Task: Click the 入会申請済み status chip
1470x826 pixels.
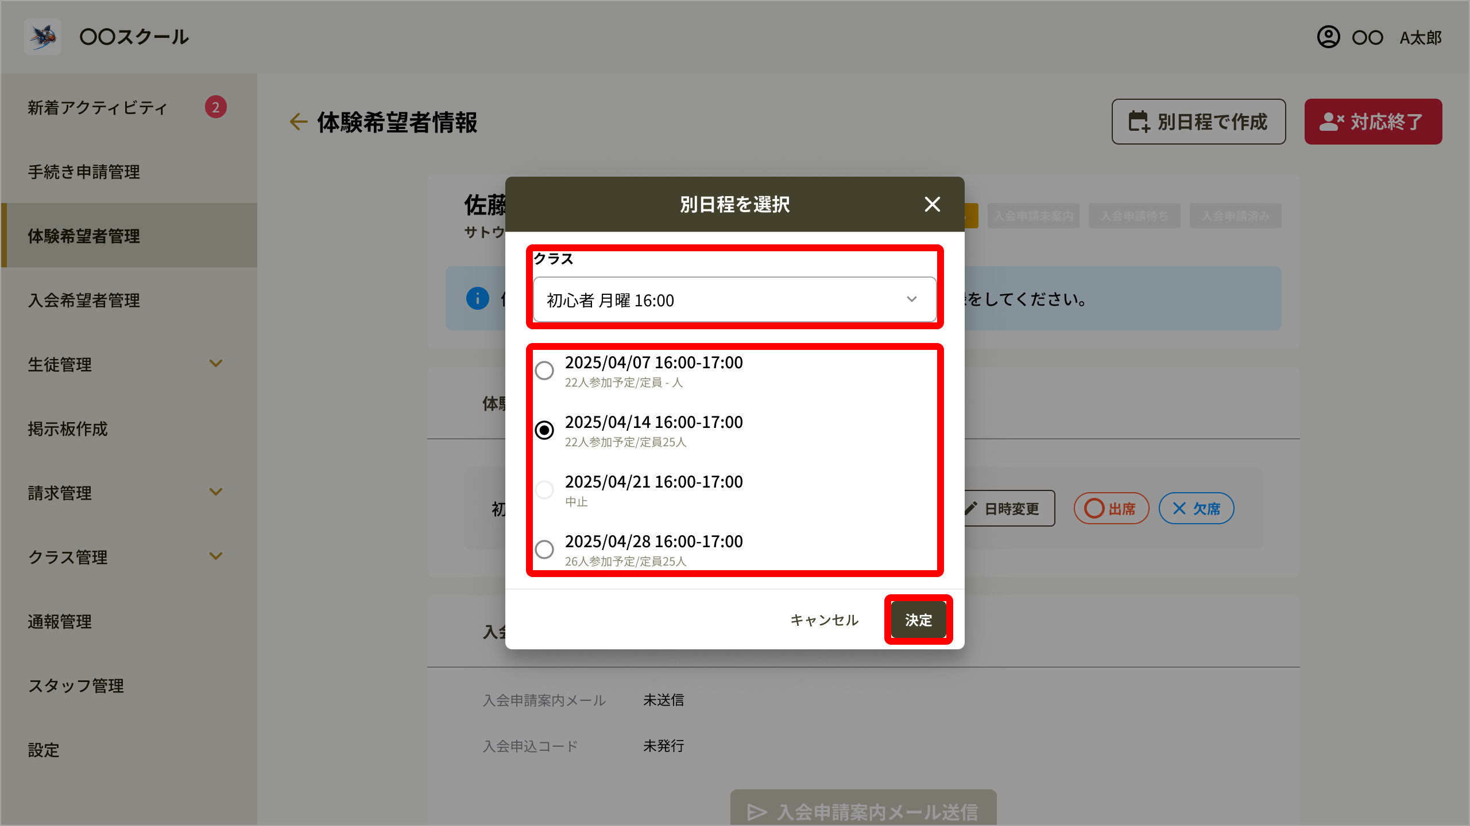Action: tap(1236, 216)
